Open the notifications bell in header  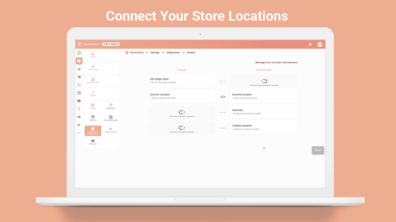click(310, 44)
